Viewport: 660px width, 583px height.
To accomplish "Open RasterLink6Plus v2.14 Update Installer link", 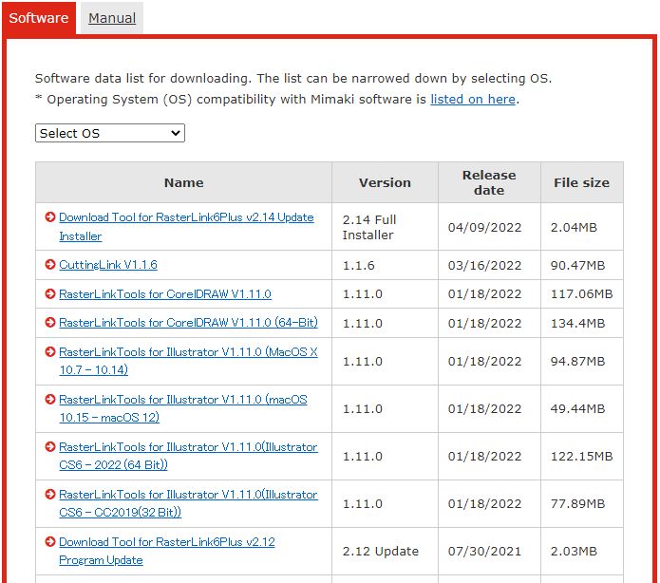I will coord(185,217).
